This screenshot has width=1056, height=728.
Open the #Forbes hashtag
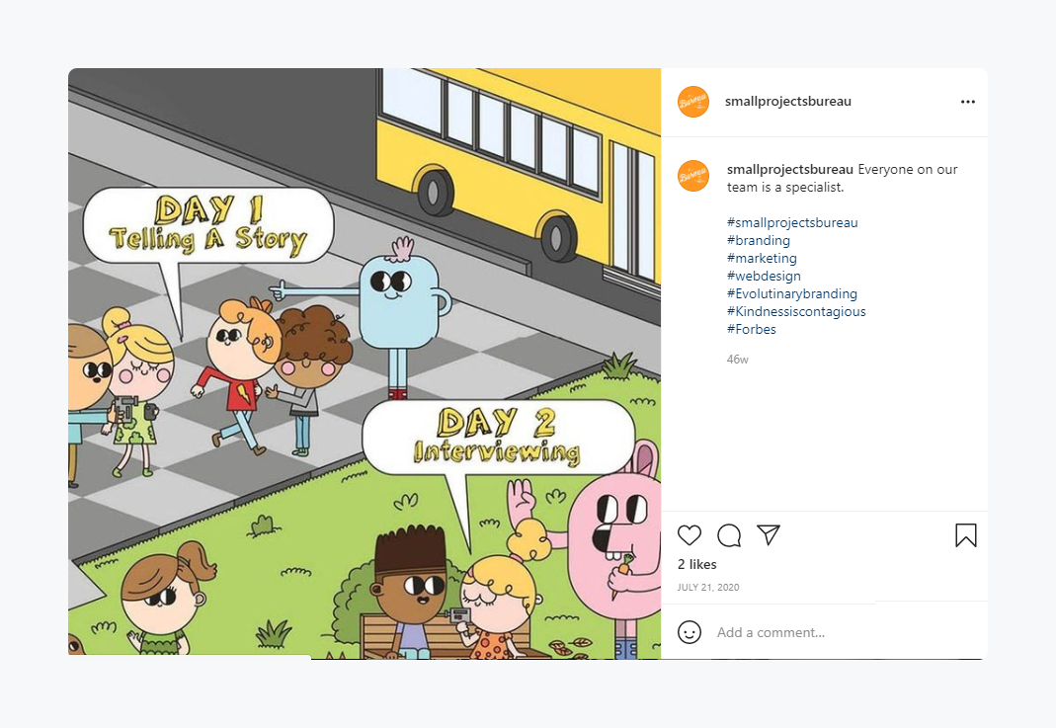[751, 329]
